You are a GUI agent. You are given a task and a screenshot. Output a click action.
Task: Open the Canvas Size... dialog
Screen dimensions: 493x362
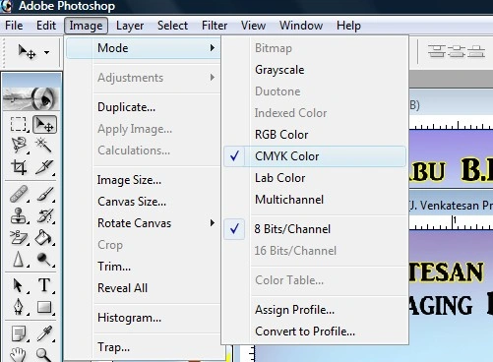tap(144, 202)
